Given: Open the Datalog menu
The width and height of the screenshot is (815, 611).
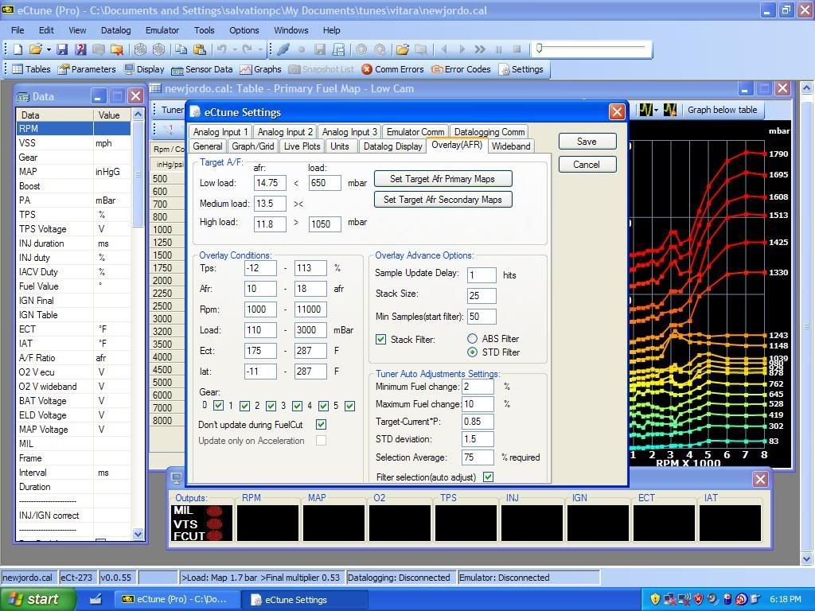Looking at the screenshot, I should point(116,30).
